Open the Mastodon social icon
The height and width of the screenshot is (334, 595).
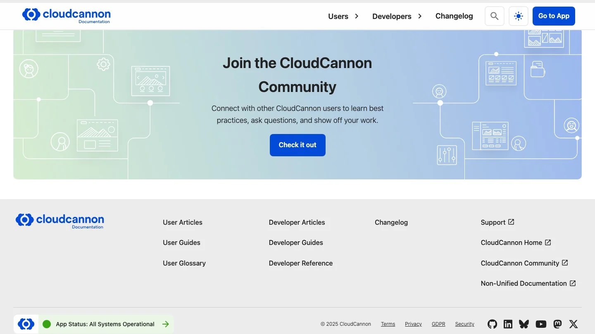(x=557, y=324)
